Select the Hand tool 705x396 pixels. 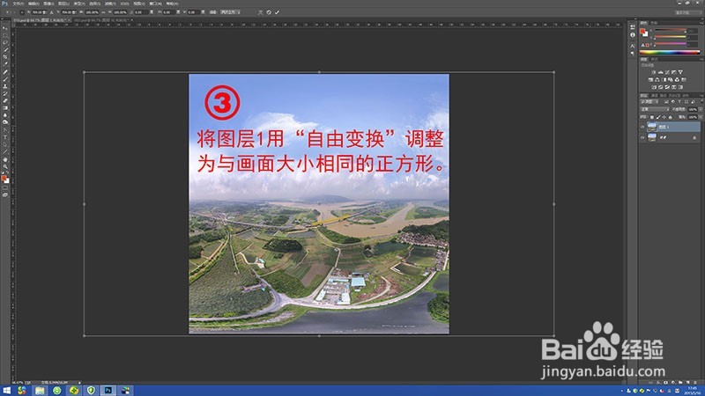5,160
